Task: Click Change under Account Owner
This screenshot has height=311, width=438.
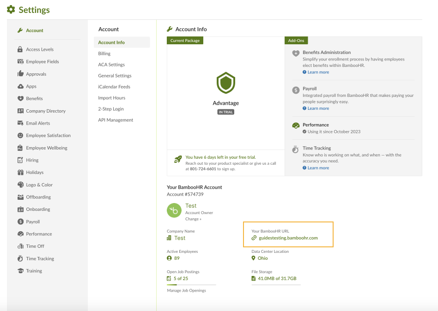Action: click(x=193, y=219)
